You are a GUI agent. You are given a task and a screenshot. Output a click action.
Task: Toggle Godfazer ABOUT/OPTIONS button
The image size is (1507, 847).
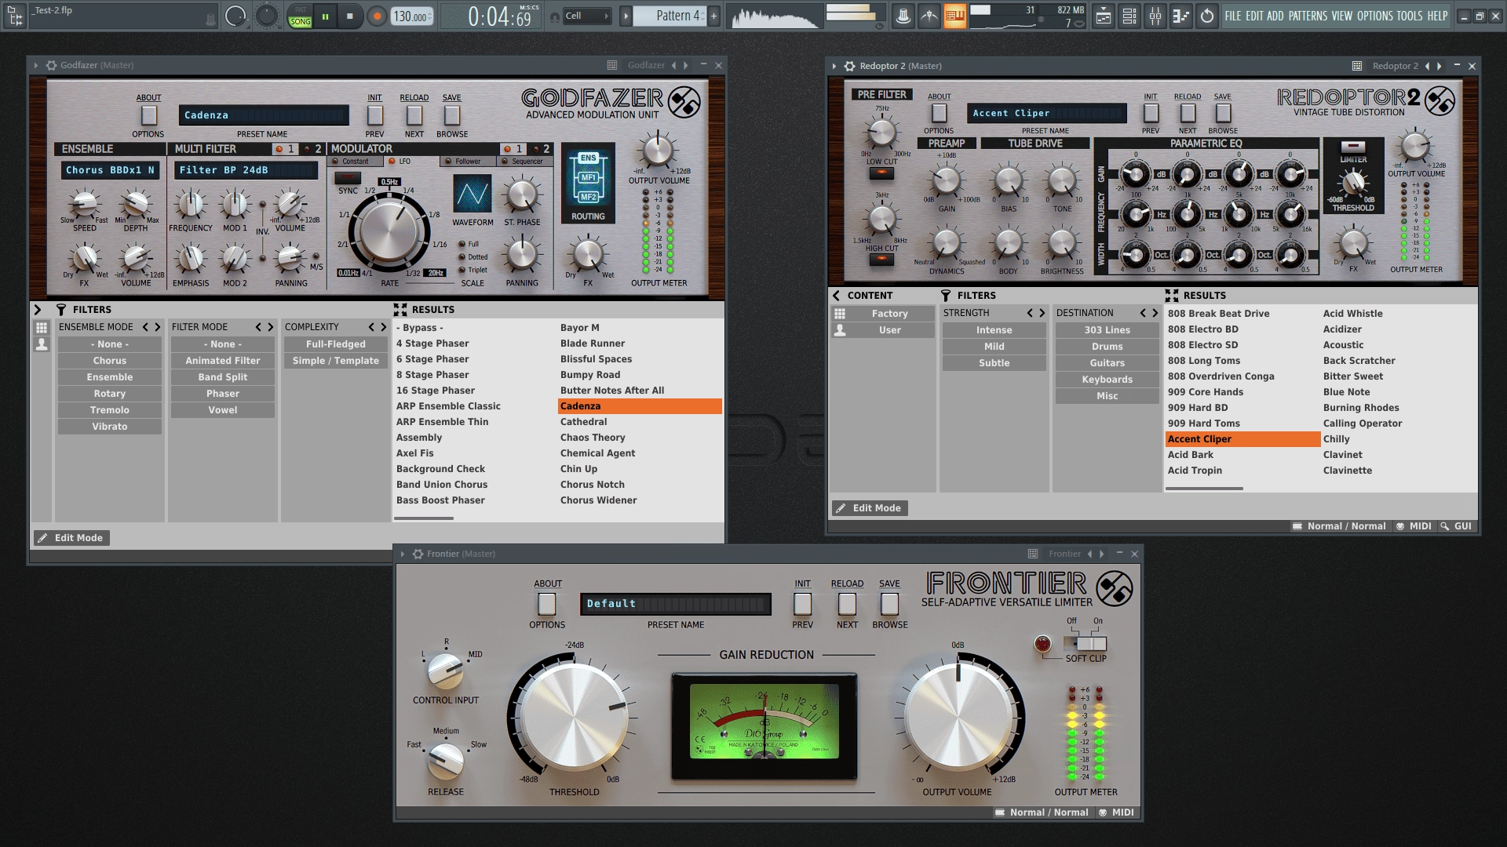pos(148,115)
